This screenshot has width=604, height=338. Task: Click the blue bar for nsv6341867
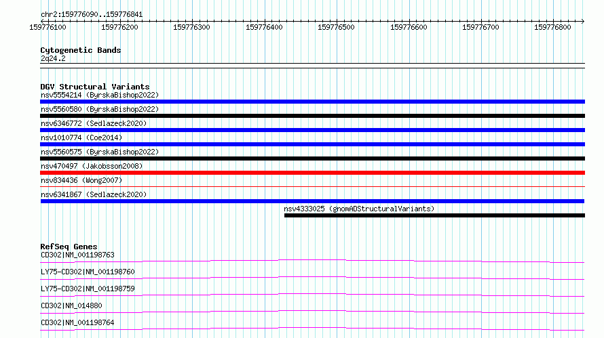point(312,201)
